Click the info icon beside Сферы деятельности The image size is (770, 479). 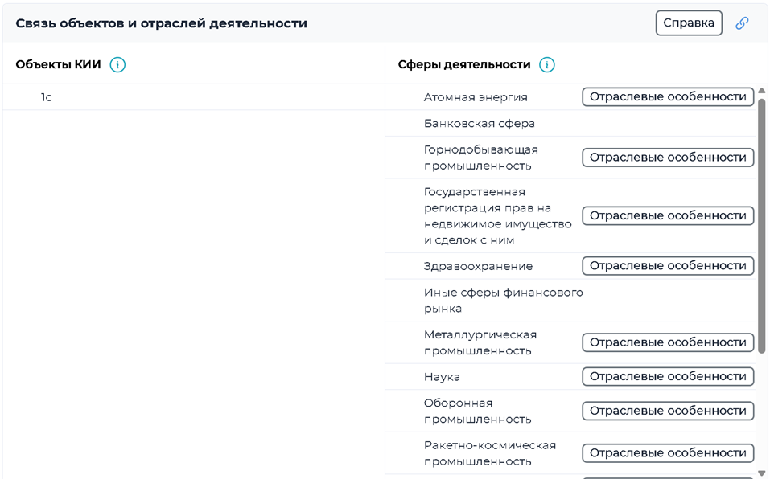pyautogui.click(x=547, y=65)
